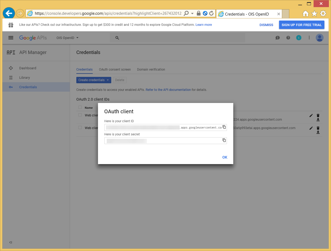This screenshot has height=251, width=331.
Task: Expand the OIS OpenID project dropdown
Action: (68, 38)
